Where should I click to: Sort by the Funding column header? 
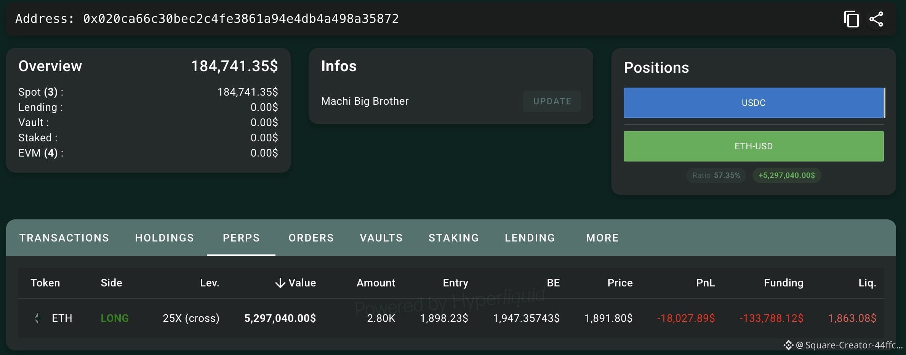point(784,283)
